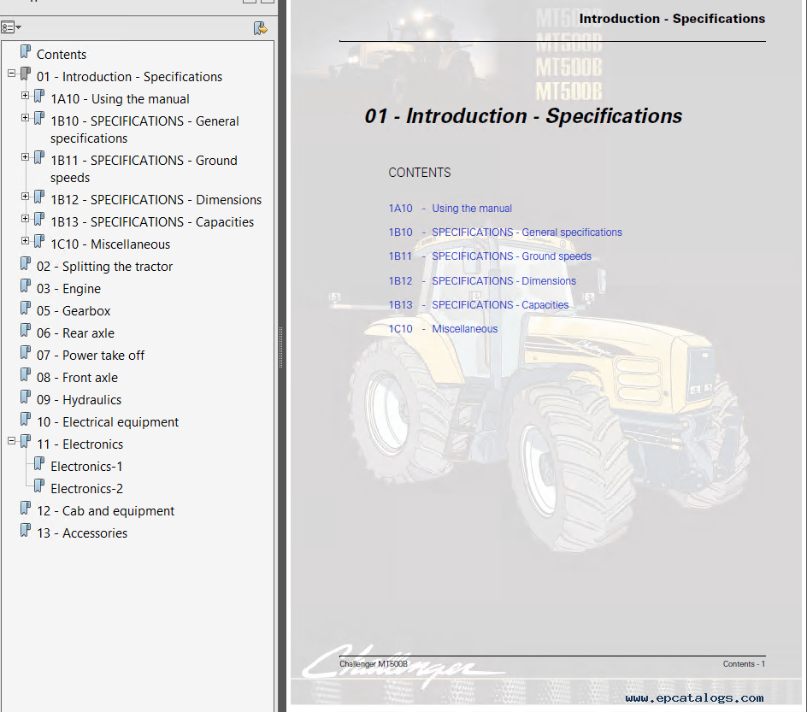The height and width of the screenshot is (712, 807).
Task: Open 02 - Splitting the tractor bookmark
Action: click(104, 267)
